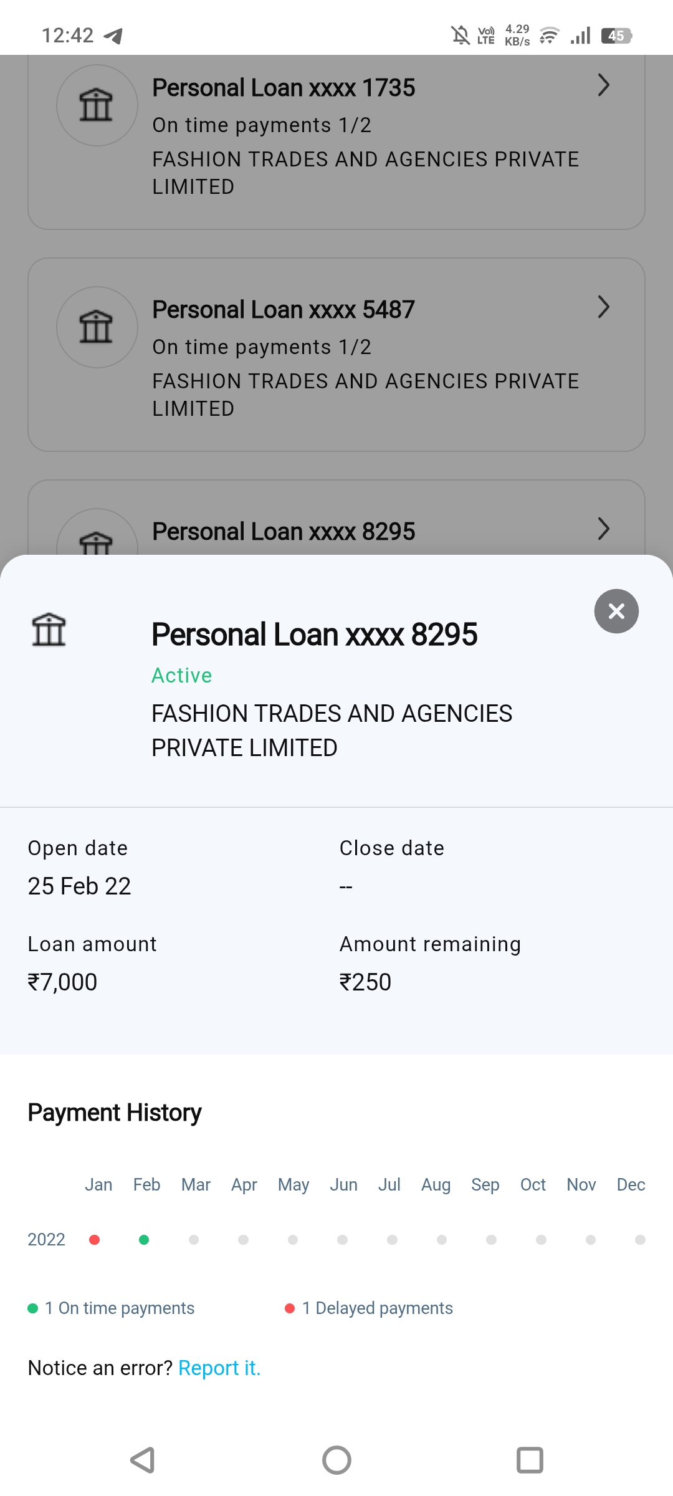This screenshot has width=673, height=1496.
Task: Close the loan details bottom sheet
Action: (x=616, y=611)
